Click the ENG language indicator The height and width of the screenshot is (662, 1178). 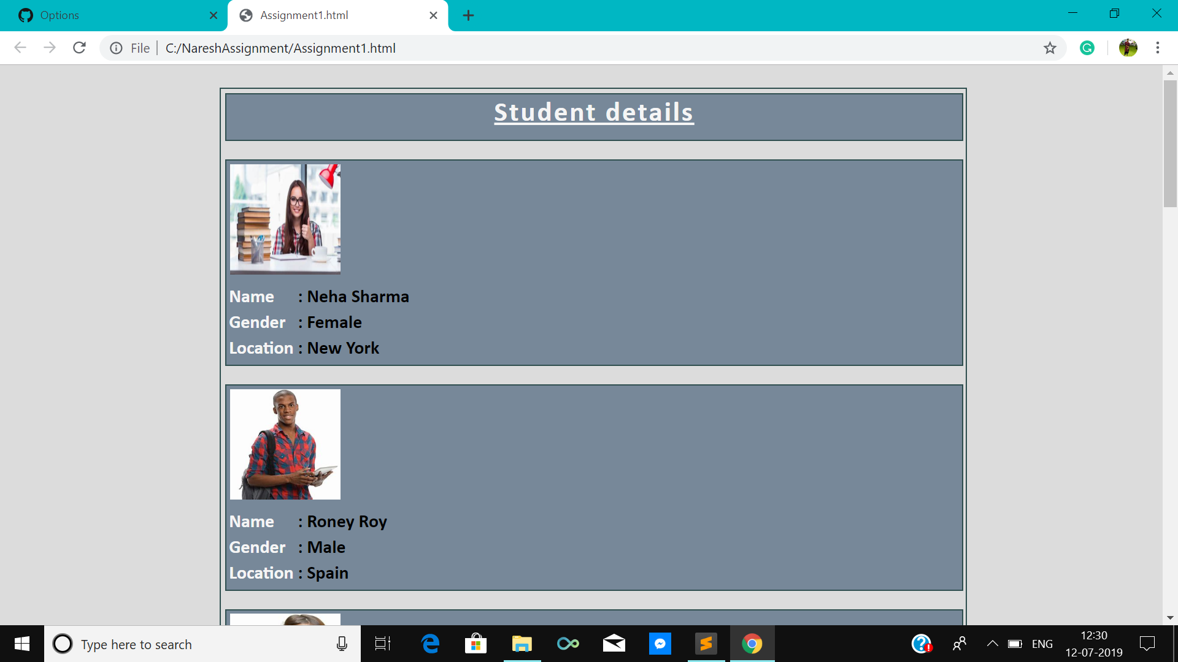(x=1042, y=644)
